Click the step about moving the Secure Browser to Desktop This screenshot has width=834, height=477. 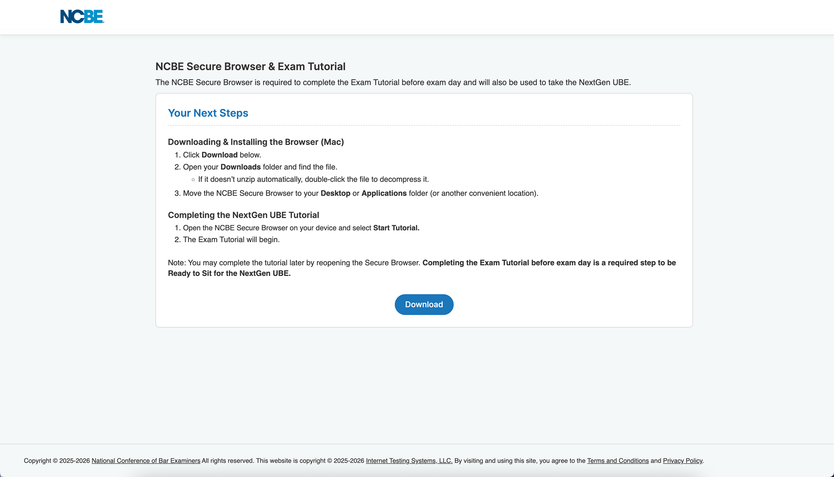pyautogui.click(x=361, y=193)
